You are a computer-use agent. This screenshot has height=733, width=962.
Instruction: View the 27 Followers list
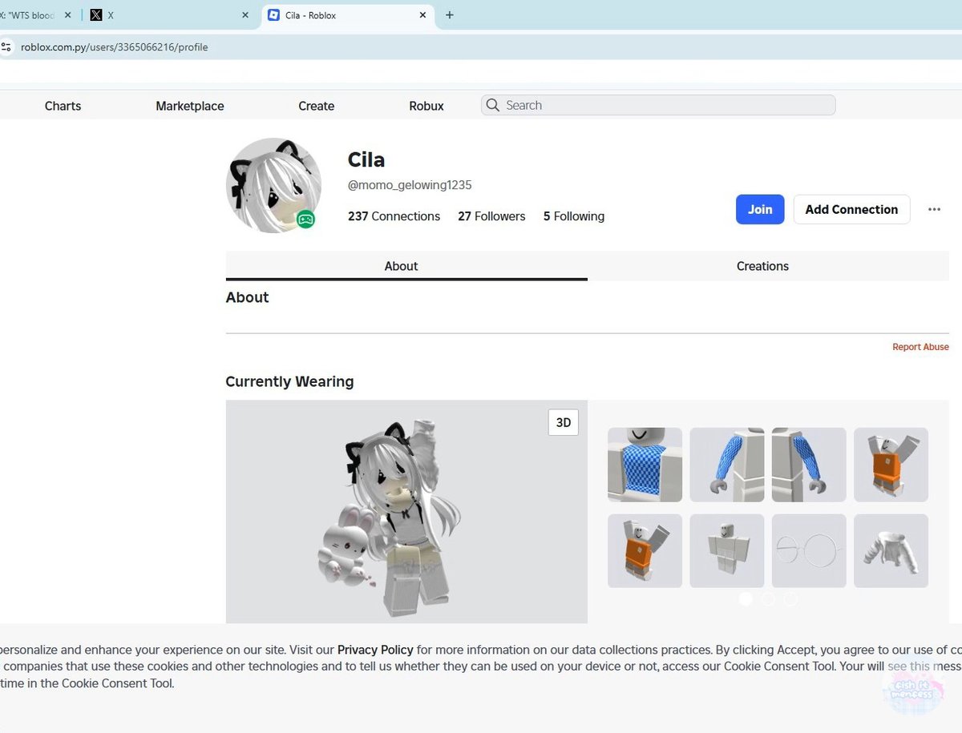[x=491, y=216]
